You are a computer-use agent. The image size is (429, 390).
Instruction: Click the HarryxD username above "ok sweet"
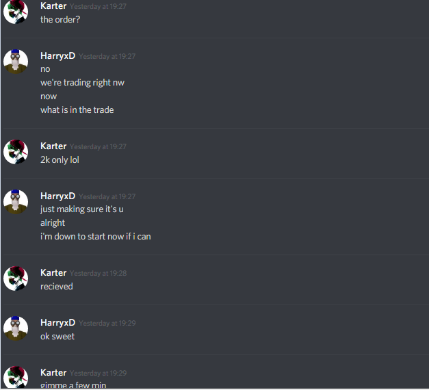point(57,323)
